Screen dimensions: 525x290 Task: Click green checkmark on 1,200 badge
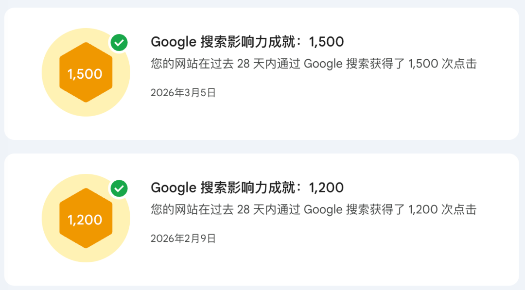coord(119,188)
